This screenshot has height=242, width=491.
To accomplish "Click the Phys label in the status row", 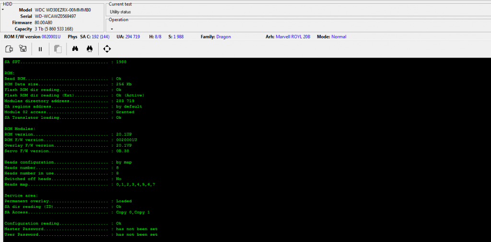I will [x=72, y=36].
